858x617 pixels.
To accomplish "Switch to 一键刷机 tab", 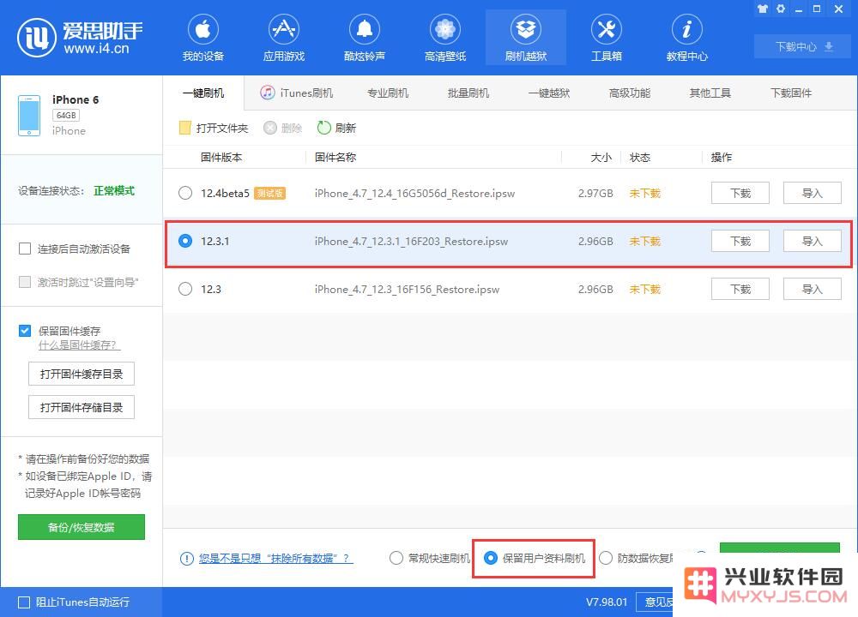I will click(203, 93).
